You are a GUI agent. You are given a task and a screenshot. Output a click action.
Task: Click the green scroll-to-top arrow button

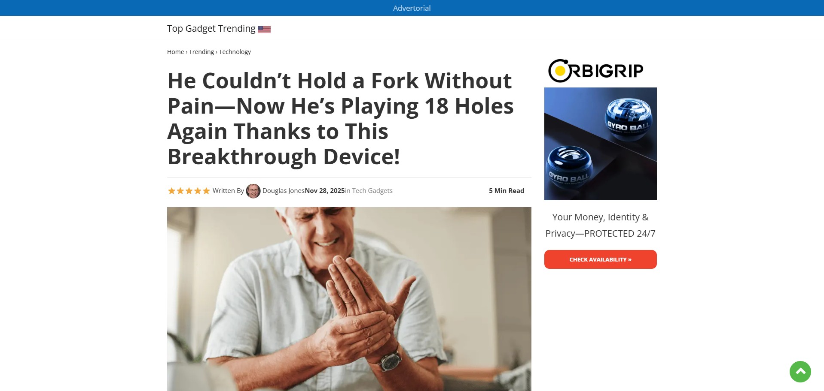800,371
